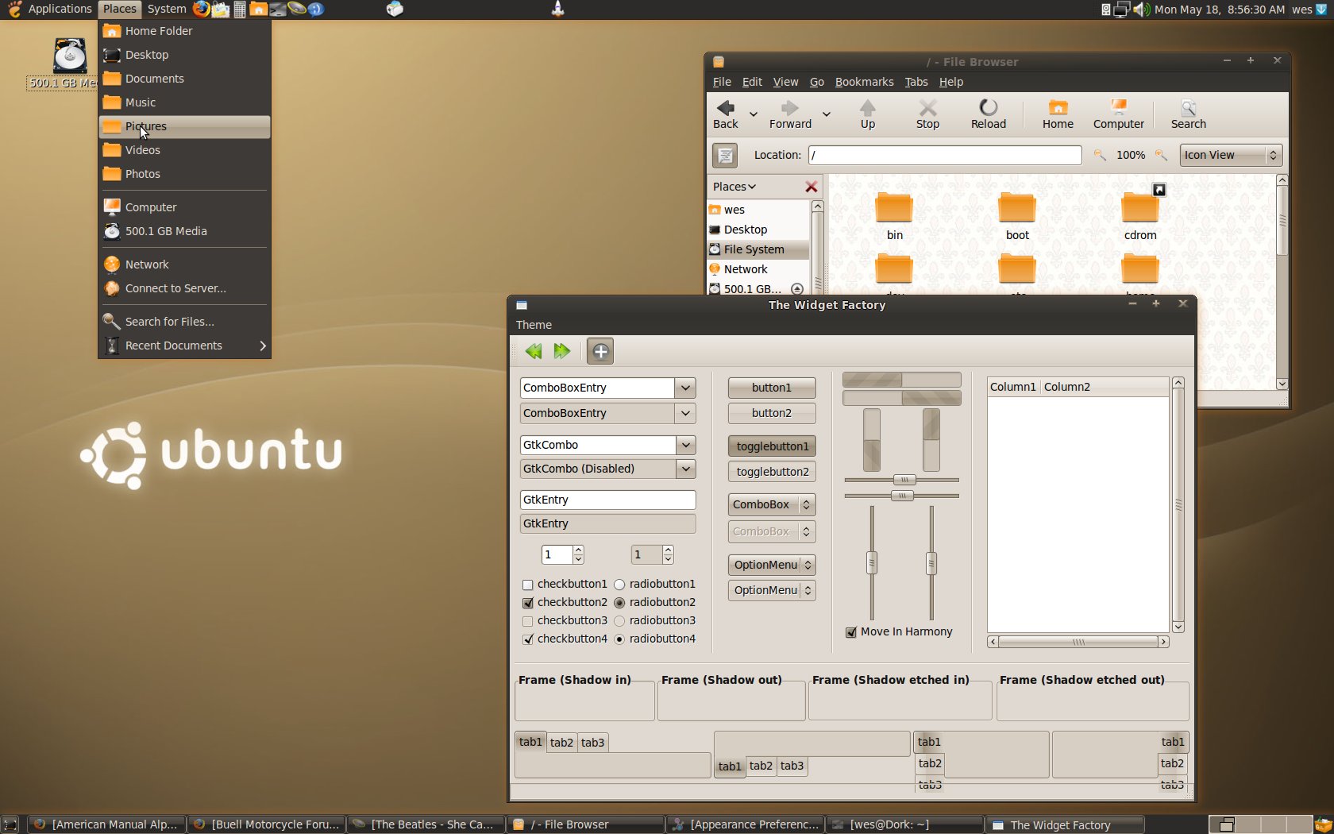Open the Icon View mode dropdown

[1231, 155]
